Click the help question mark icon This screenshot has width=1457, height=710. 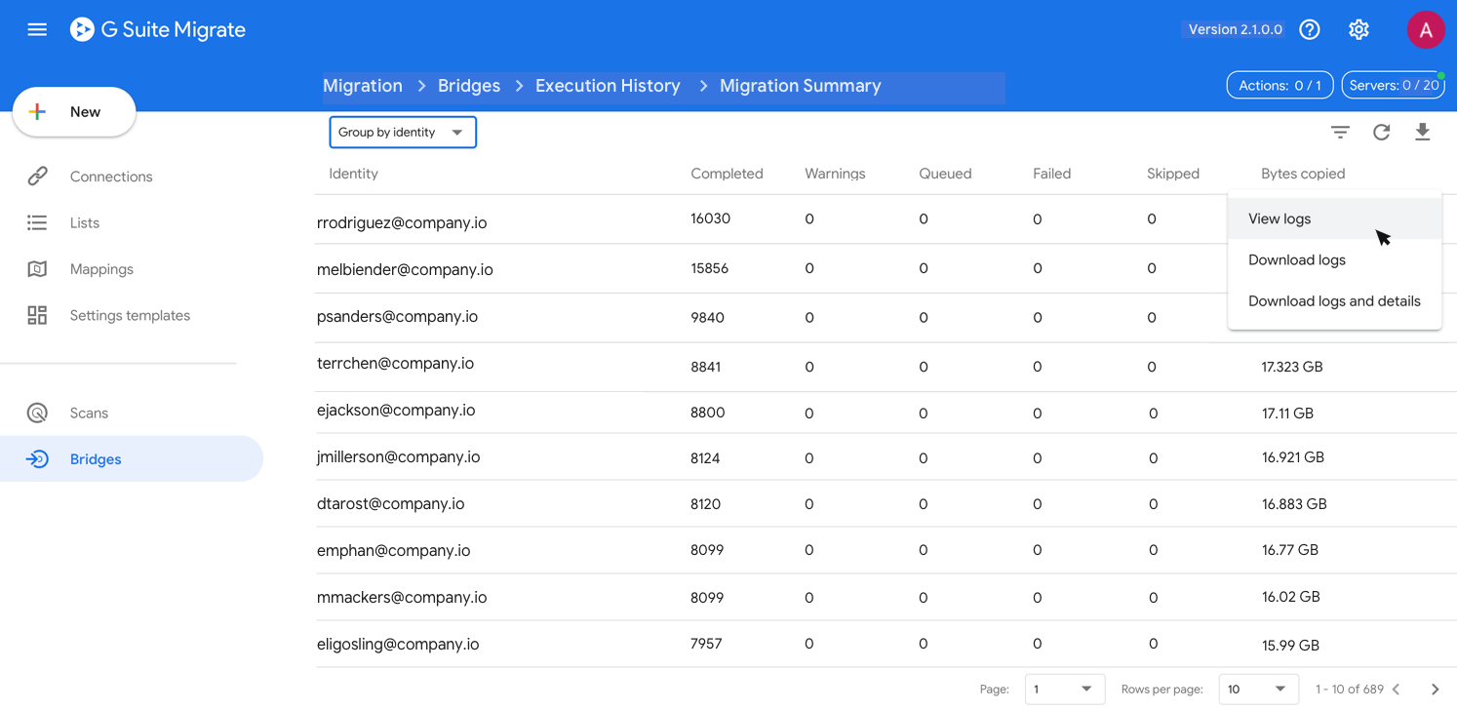click(x=1310, y=29)
